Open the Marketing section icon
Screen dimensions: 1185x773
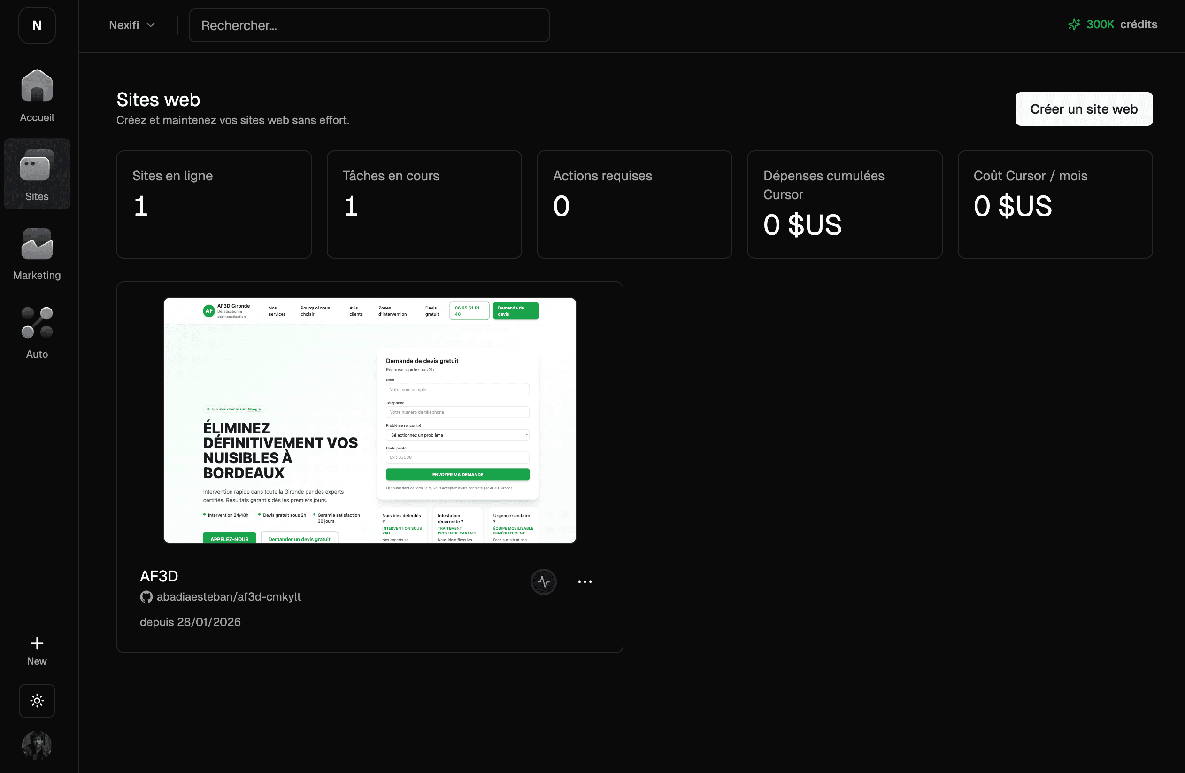[x=37, y=244]
